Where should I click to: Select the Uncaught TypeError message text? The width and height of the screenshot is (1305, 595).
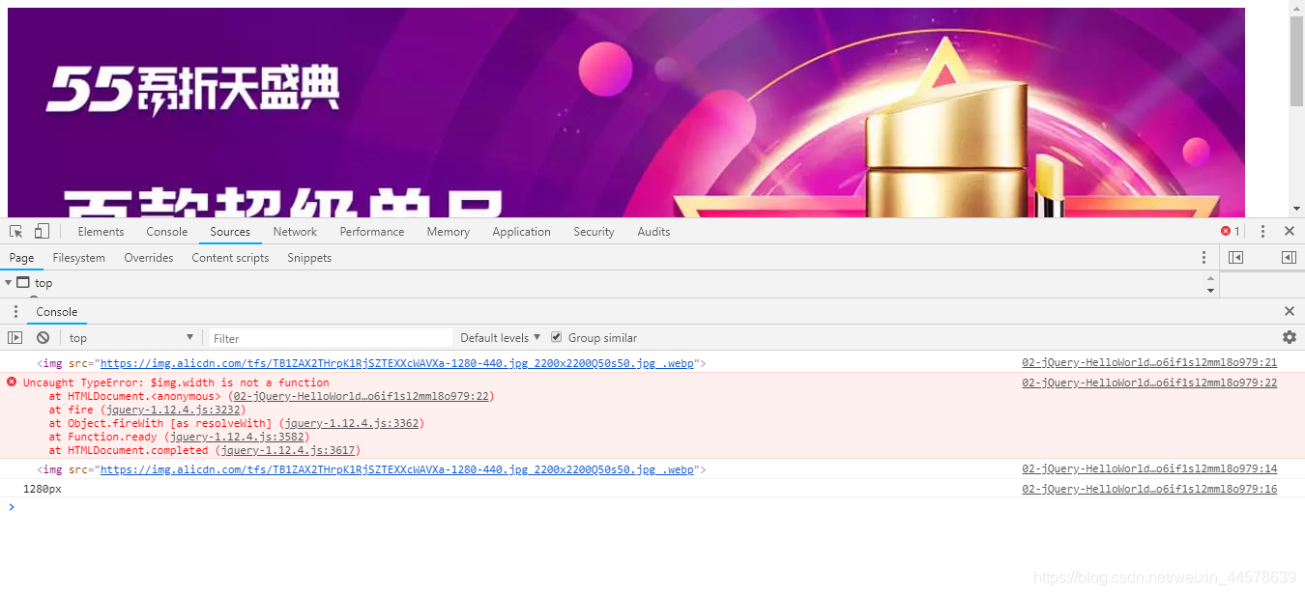[176, 382]
